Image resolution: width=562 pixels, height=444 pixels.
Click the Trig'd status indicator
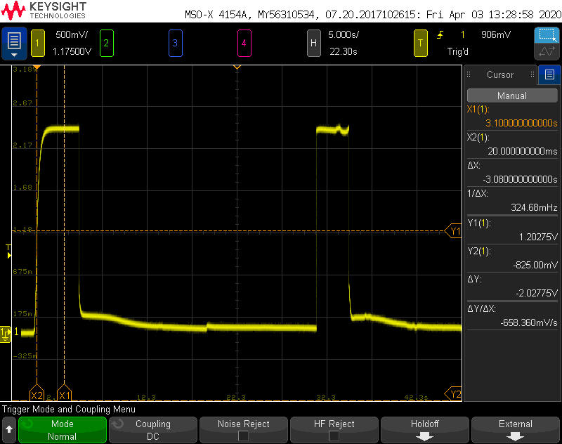[x=458, y=51]
